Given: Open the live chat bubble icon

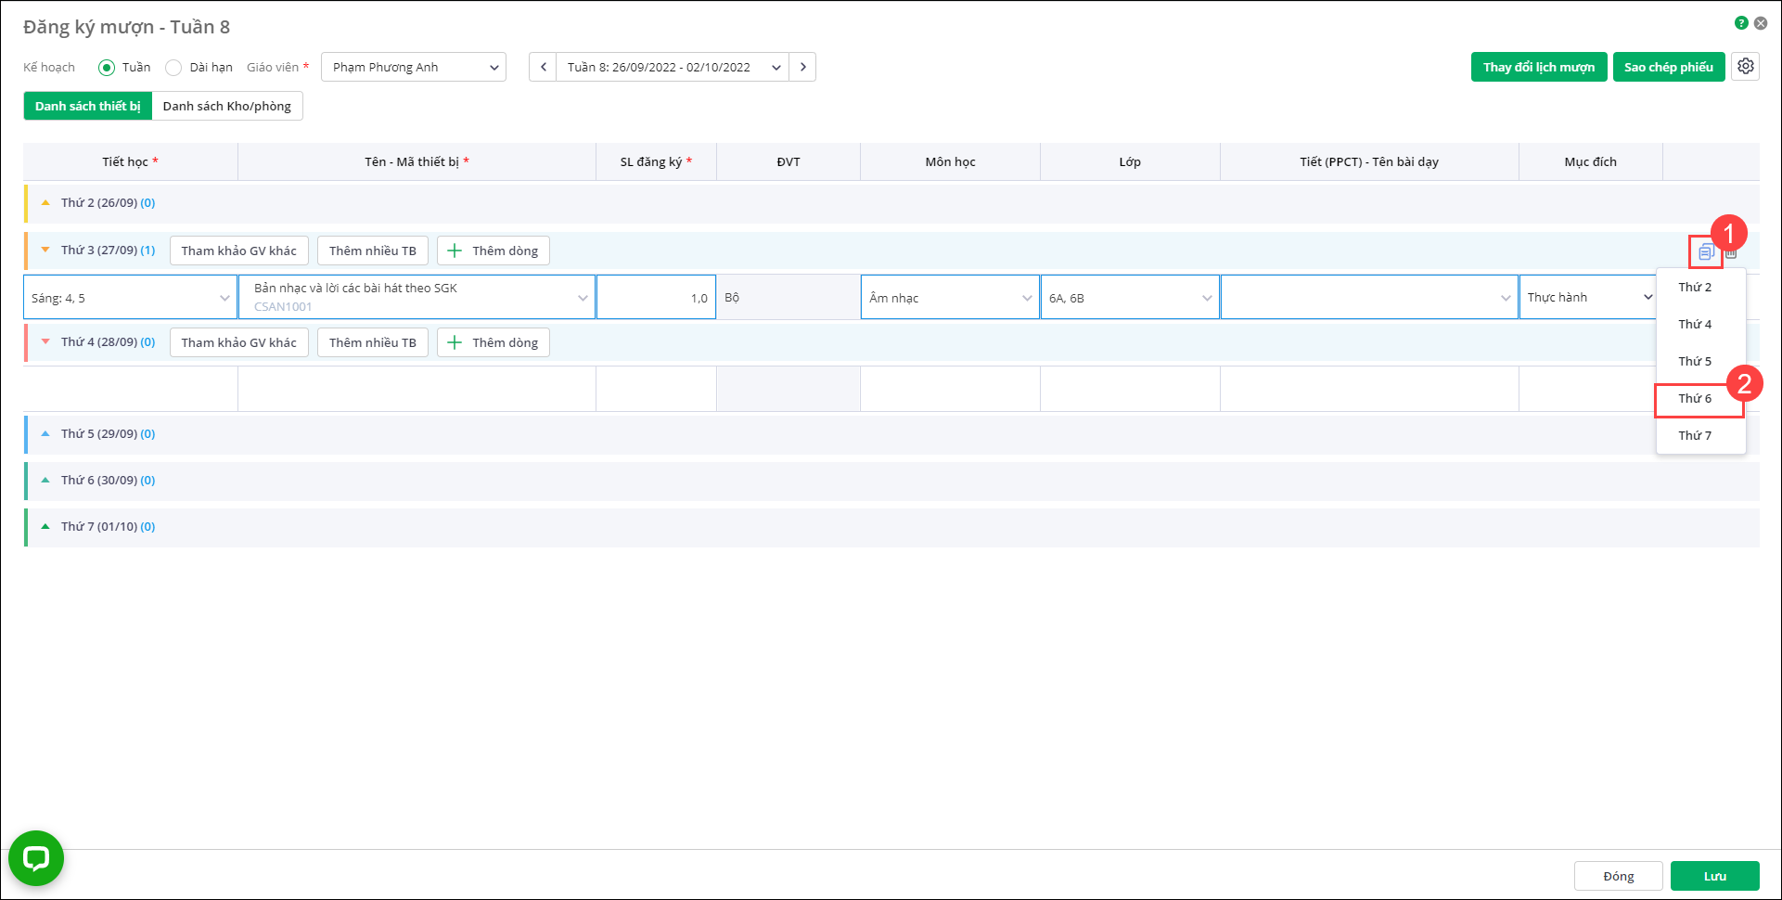Looking at the screenshot, I should pyautogui.click(x=36, y=858).
